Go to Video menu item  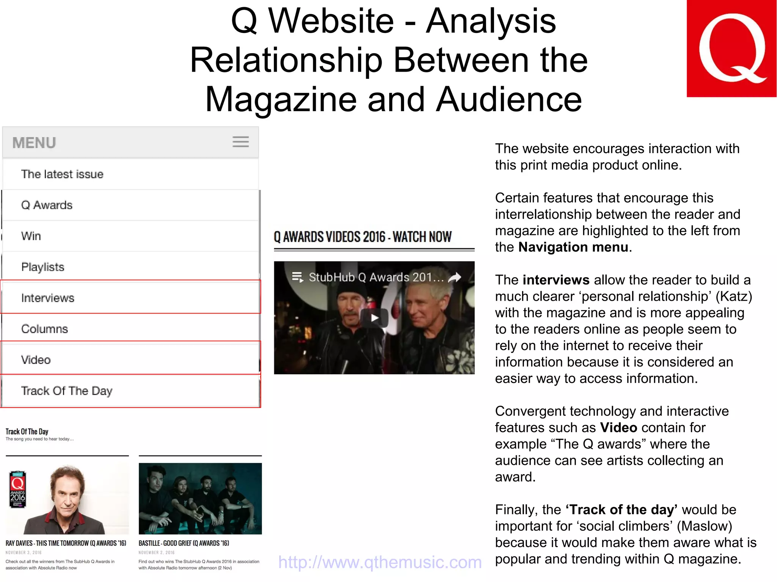pos(131,359)
